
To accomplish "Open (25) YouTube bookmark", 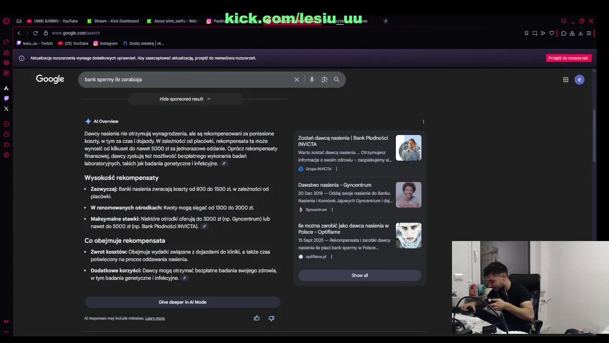I will pyautogui.click(x=73, y=43).
